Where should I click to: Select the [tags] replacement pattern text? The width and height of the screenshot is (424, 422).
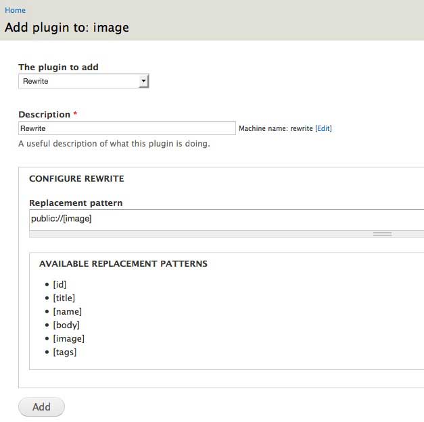click(65, 352)
